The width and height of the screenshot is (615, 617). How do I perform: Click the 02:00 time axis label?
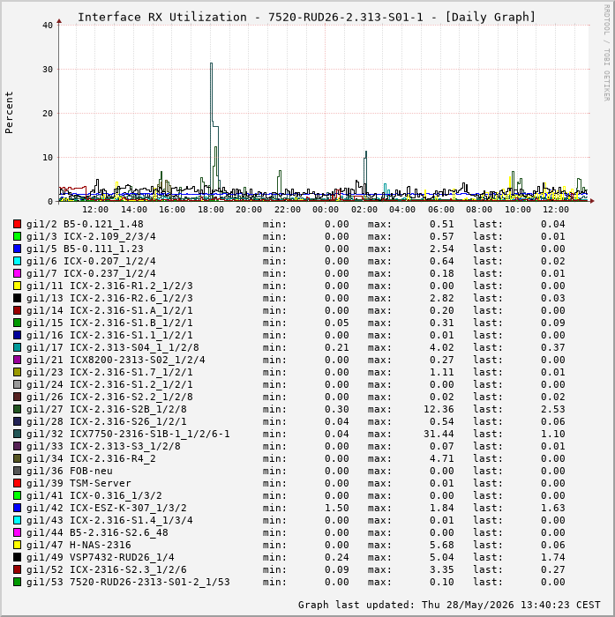click(x=364, y=210)
